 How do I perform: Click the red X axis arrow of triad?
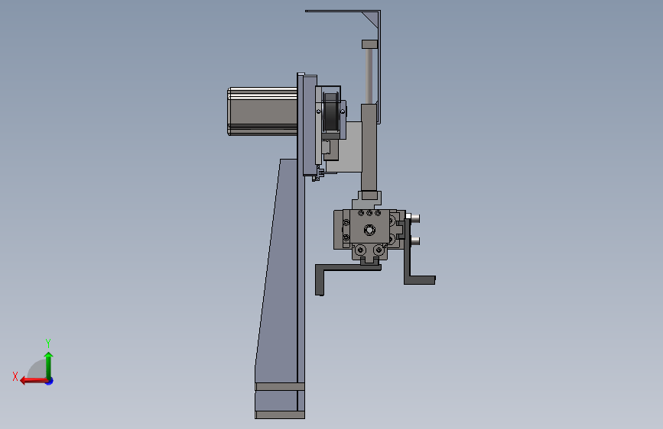[x=34, y=381]
